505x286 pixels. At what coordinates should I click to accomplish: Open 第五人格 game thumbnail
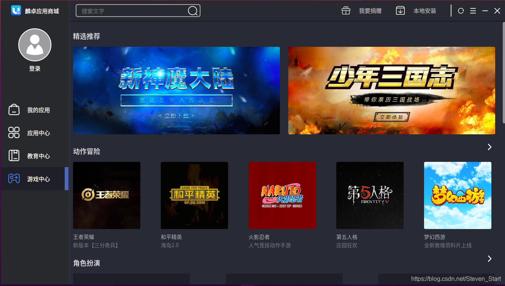pos(370,195)
